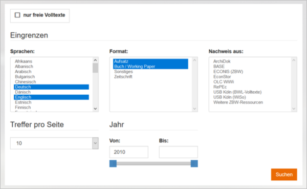Click Format list scroll up arrow
307x189 pixels.
(194, 60)
